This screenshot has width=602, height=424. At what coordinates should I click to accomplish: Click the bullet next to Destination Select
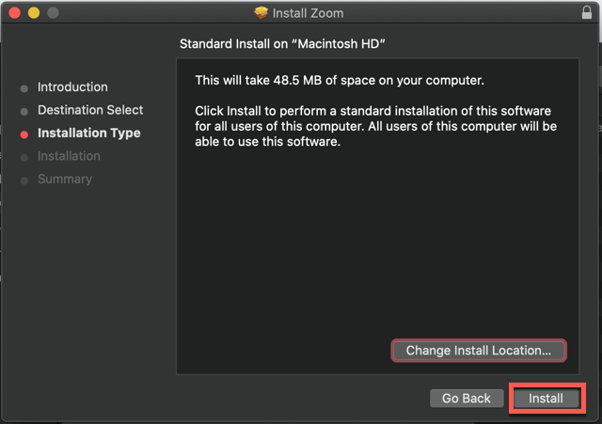(x=24, y=111)
